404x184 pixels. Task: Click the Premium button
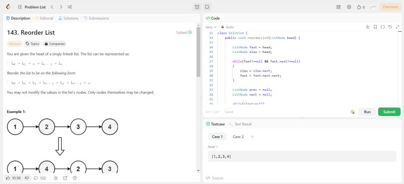coord(390,7)
